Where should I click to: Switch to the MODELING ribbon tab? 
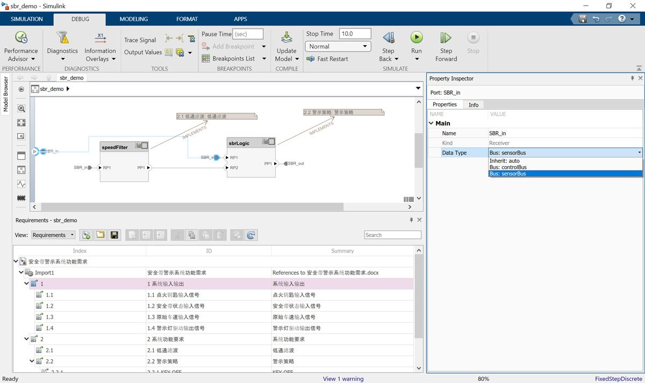(x=133, y=19)
